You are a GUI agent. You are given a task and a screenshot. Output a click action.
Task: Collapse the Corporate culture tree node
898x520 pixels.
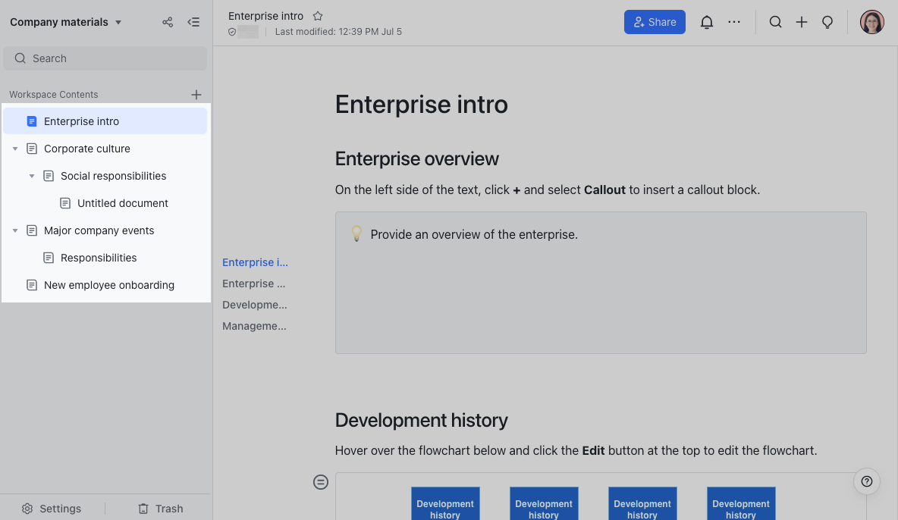pyautogui.click(x=15, y=149)
